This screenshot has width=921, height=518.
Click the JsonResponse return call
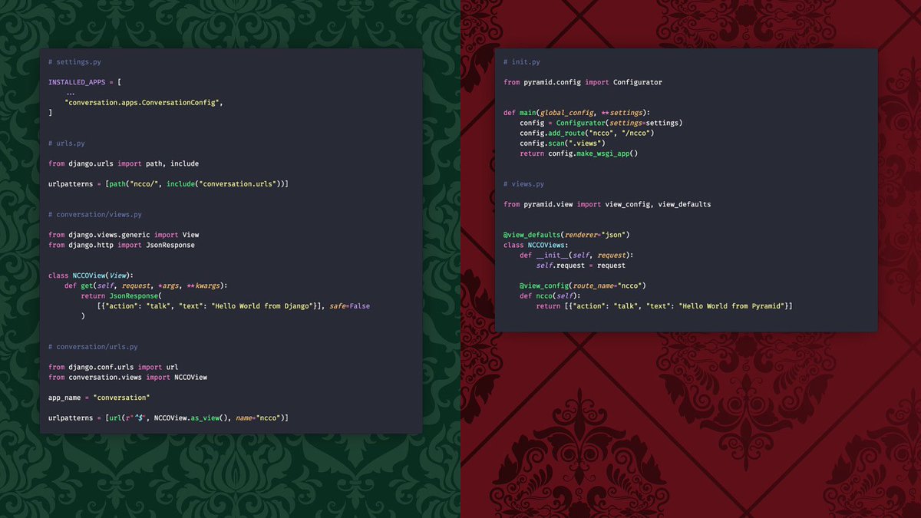coord(135,295)
